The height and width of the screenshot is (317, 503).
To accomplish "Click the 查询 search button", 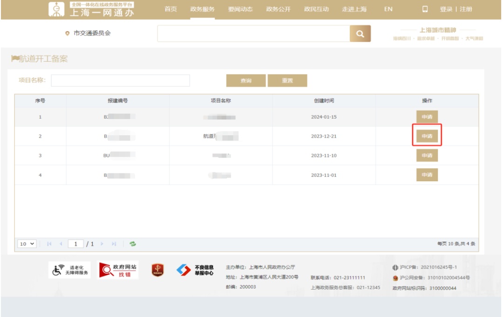I will 245,81.
